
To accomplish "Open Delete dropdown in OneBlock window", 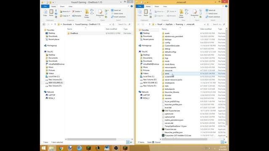I will click(77, 11).
